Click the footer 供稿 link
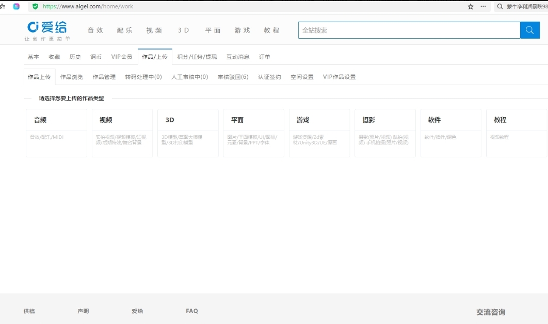This screenshot has height=324, width=548. [29, 311]
